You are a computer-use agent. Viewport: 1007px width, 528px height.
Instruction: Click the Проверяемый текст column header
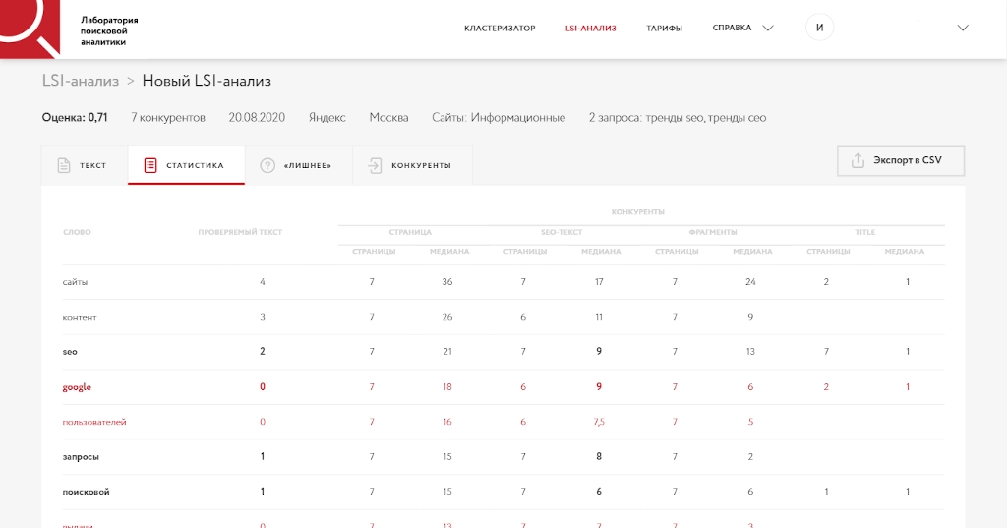pos(240,232)
